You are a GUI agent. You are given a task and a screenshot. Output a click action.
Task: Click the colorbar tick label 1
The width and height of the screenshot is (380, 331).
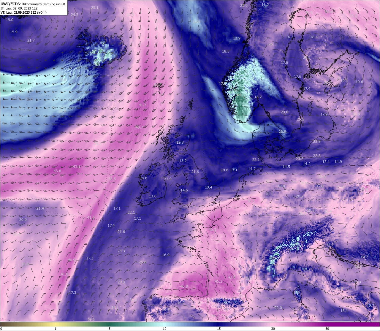[x=56, y=329]
